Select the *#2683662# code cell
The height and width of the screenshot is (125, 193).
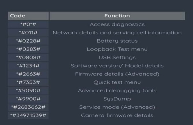coord(29,107)
